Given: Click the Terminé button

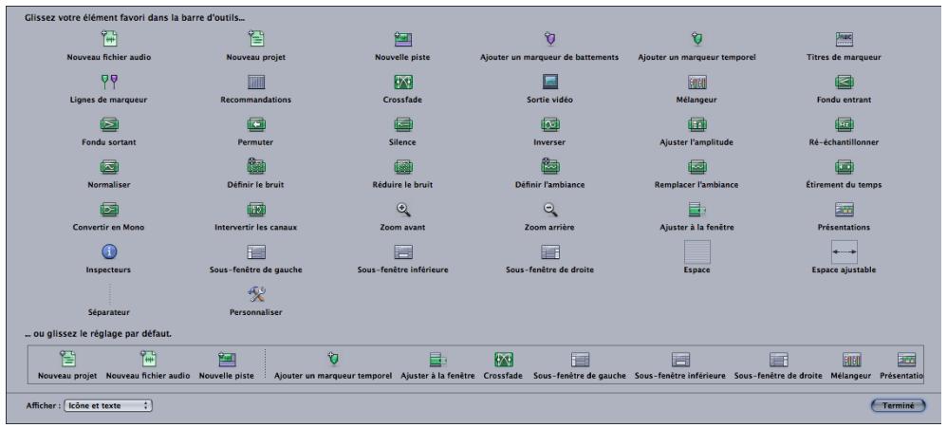Looking at the screenshot, I should (898, 405).
